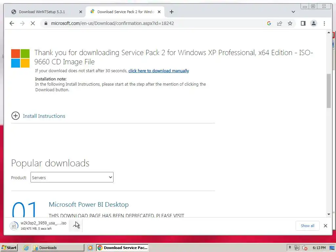Stop loading the page

(33, 23)
